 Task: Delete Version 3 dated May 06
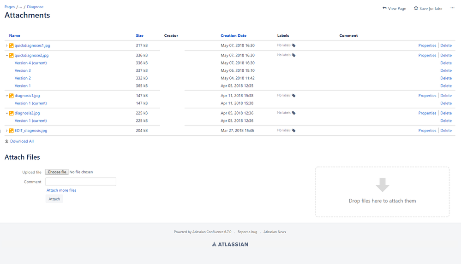(x=446, y=71)
